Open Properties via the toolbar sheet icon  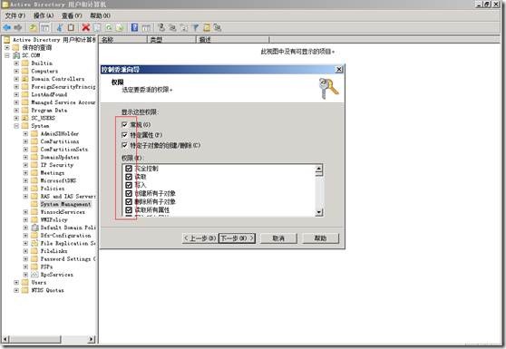click(x=97, y=28)
